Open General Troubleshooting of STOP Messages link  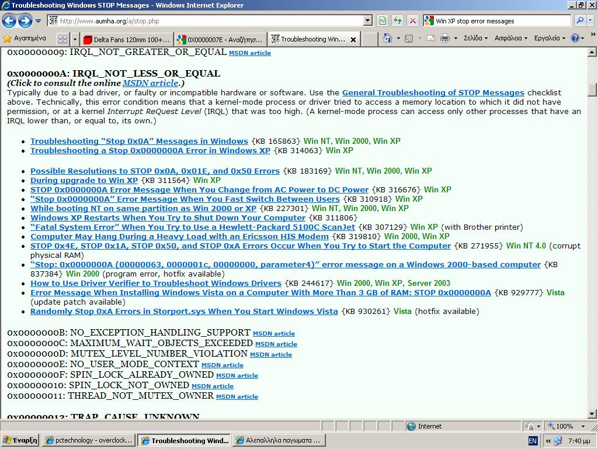point(433,92)
